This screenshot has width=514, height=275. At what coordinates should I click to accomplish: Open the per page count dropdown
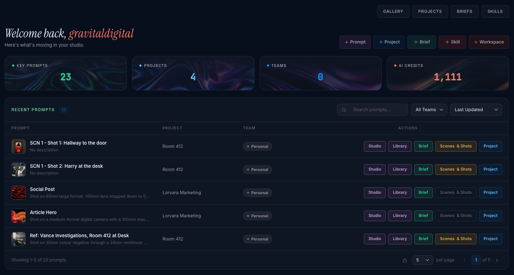click(423, 260)
